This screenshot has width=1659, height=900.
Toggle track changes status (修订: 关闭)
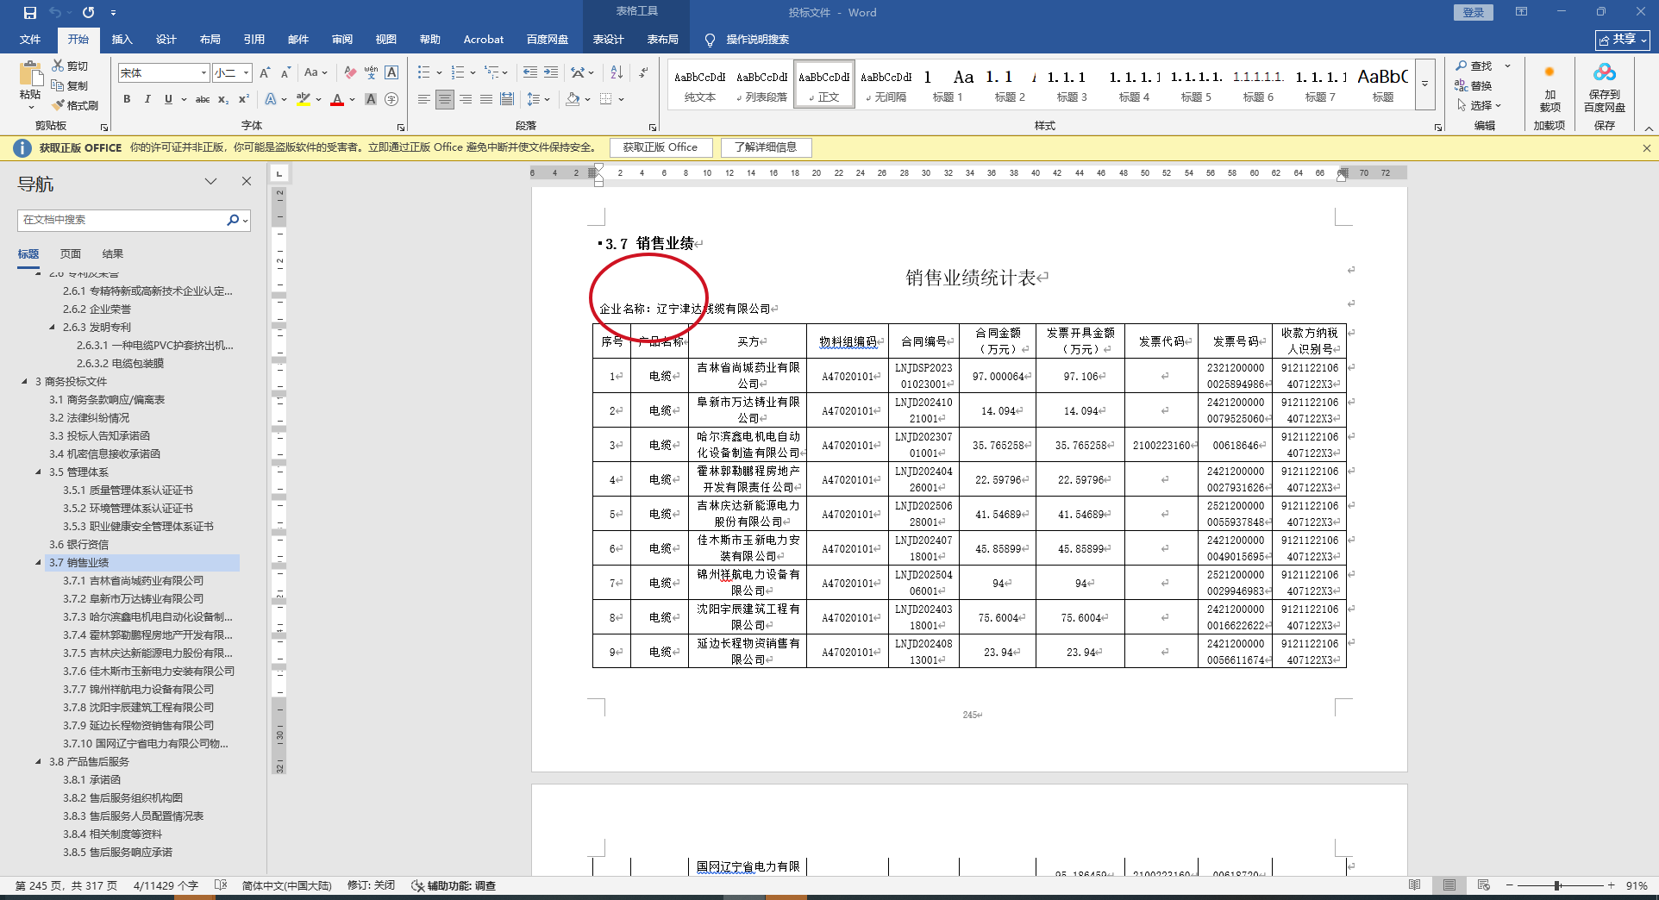tap(371, 885)
